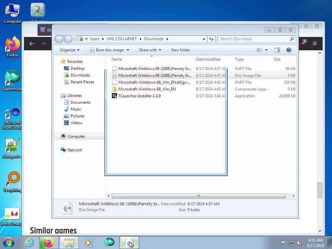The height and width of the screenshot is (249, 332).
Task: Launch Firefox from the desktop shortcut
Action: point(13,47)
